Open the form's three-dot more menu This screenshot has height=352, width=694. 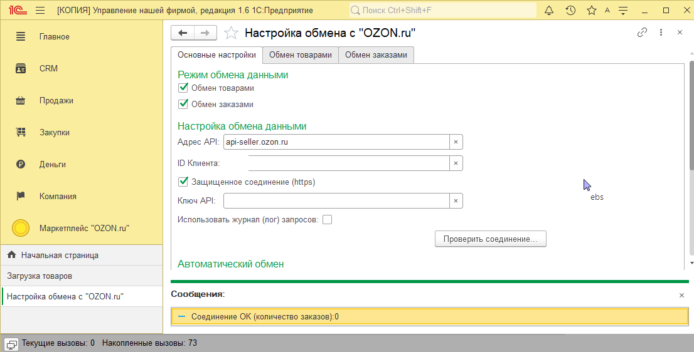tap(661, 32)
